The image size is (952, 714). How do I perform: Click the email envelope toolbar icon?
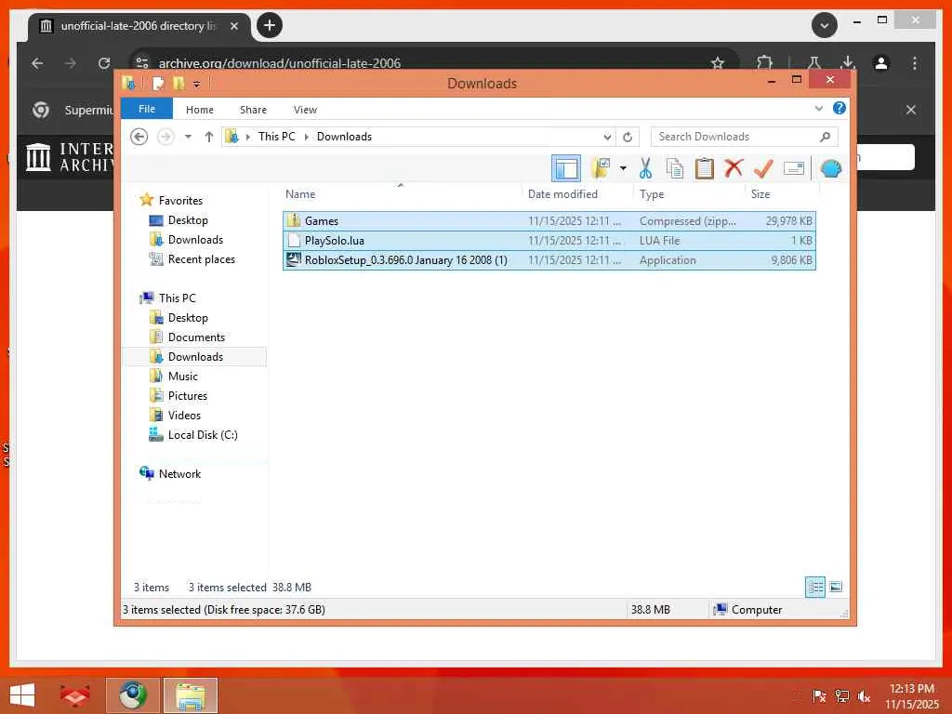(x=794, y=168)
